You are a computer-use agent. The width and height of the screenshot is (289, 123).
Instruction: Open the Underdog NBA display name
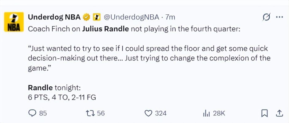point(54,17)
